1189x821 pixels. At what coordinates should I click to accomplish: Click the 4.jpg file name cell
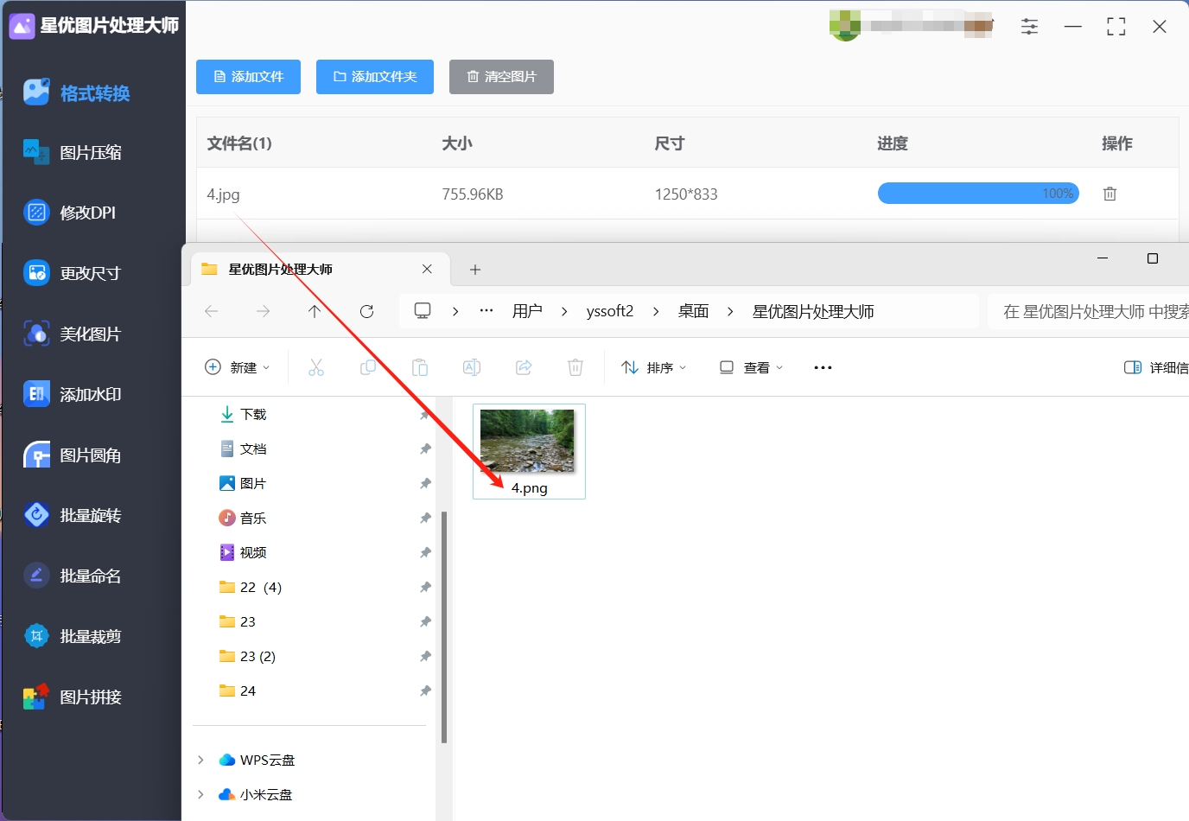pyautogui.click(x=223, y=194)
